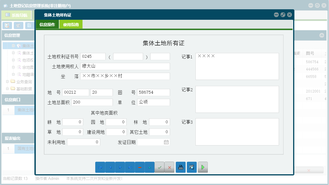Go to the previous record
This screenshot has width=329, height=185.
[110, 167]
